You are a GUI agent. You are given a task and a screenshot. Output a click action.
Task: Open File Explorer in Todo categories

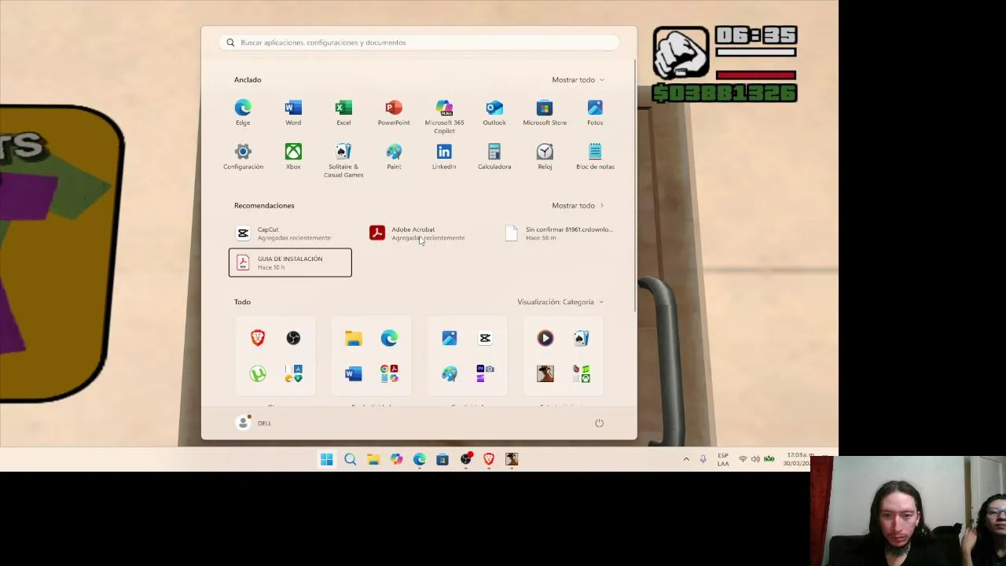[x=354, y=338]
